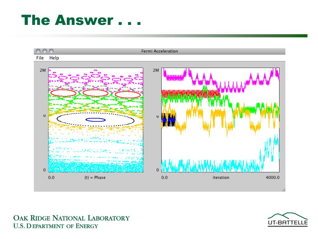
Task: Click the 'Fermi Acceleration' window title
Action: coord(159,51)
